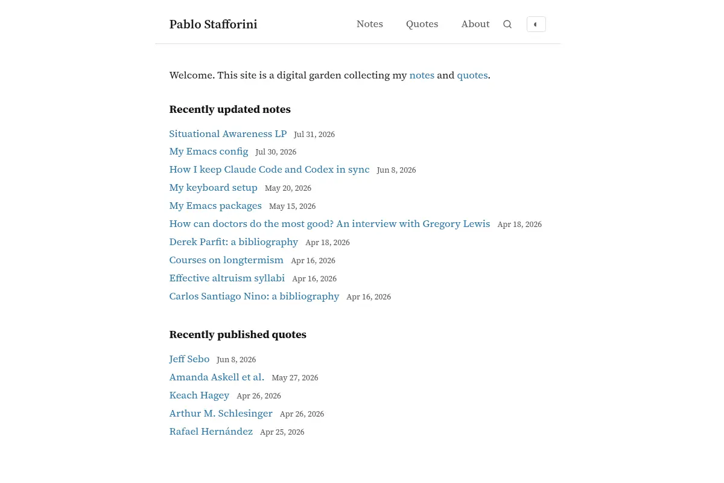Toggle dark mode theme switch

click(x=536, y=24)
